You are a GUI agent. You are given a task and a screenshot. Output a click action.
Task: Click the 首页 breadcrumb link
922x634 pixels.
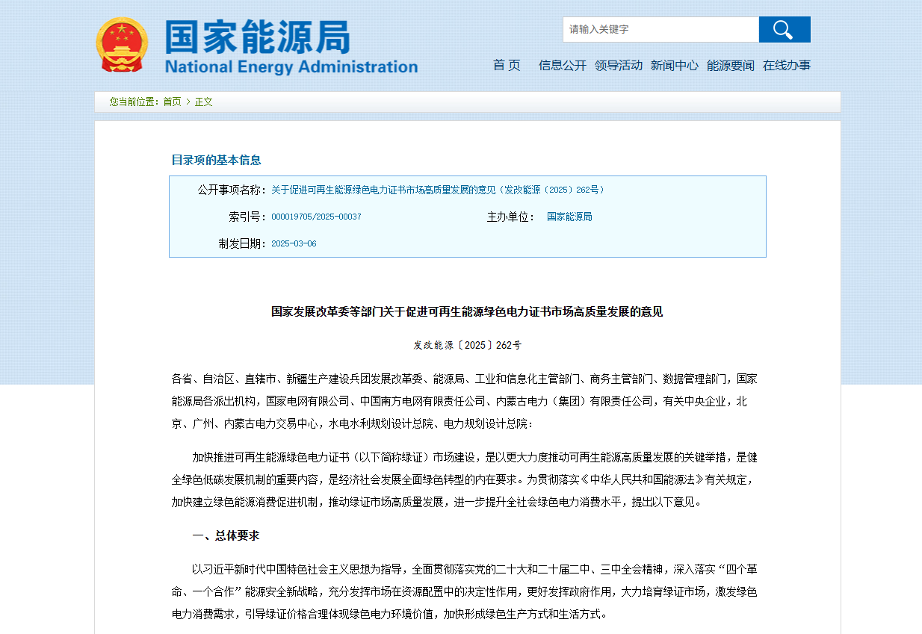[x=173, y=101]
